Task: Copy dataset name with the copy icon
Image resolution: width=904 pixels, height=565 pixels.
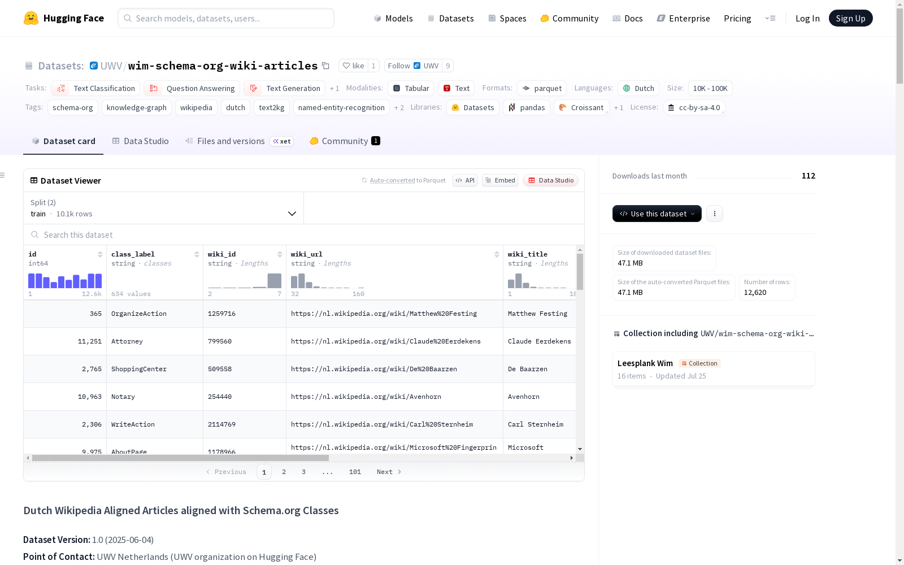Action: click(325, 66)
